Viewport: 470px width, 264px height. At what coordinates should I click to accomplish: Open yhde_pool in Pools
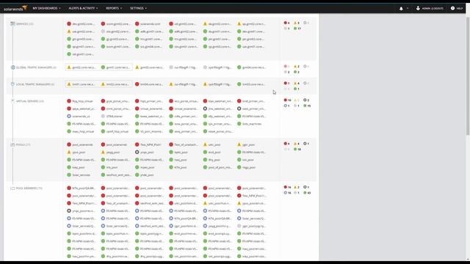click(x=147, y=175)
